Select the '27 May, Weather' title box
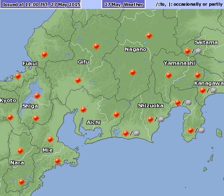 click(x=123, y=4)
